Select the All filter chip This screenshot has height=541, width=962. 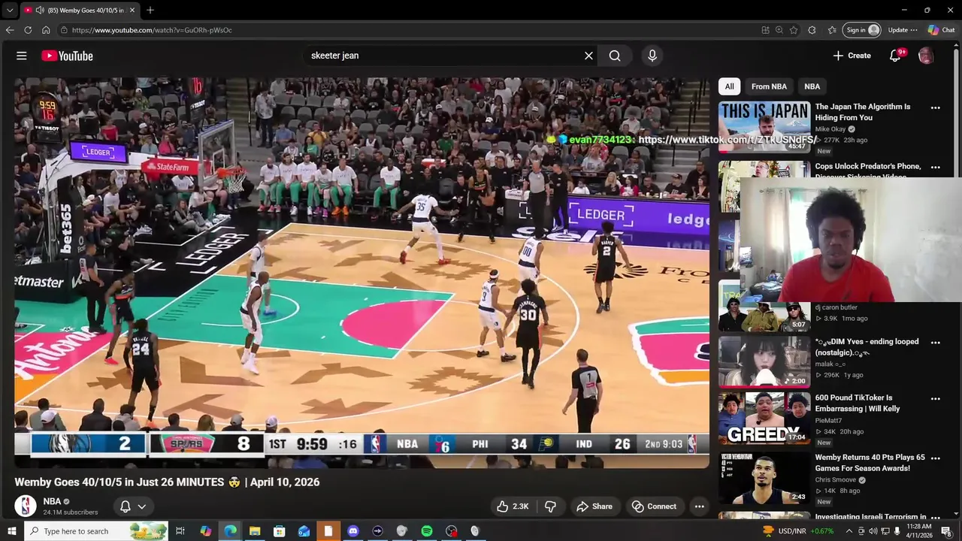point(729,86)
